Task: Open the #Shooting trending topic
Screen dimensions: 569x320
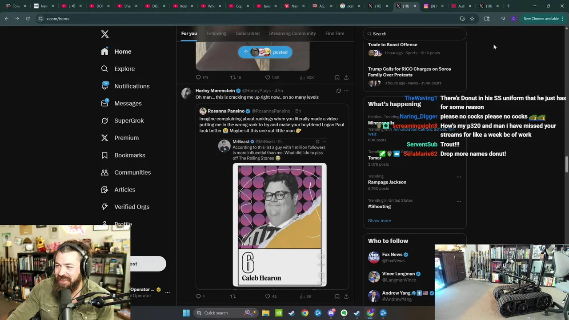Action: click(379, 207)
